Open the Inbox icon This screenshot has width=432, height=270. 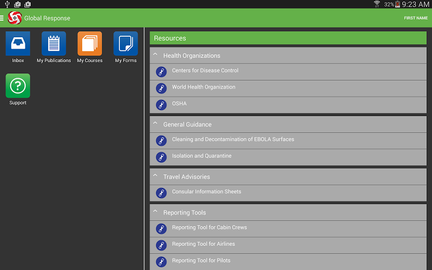(x=18, y=44)
